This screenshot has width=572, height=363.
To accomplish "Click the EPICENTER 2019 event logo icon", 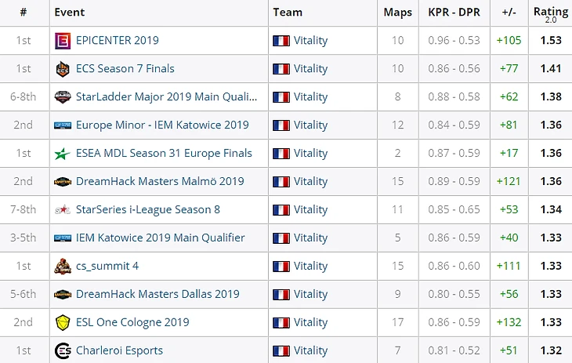I will [63, 41].
